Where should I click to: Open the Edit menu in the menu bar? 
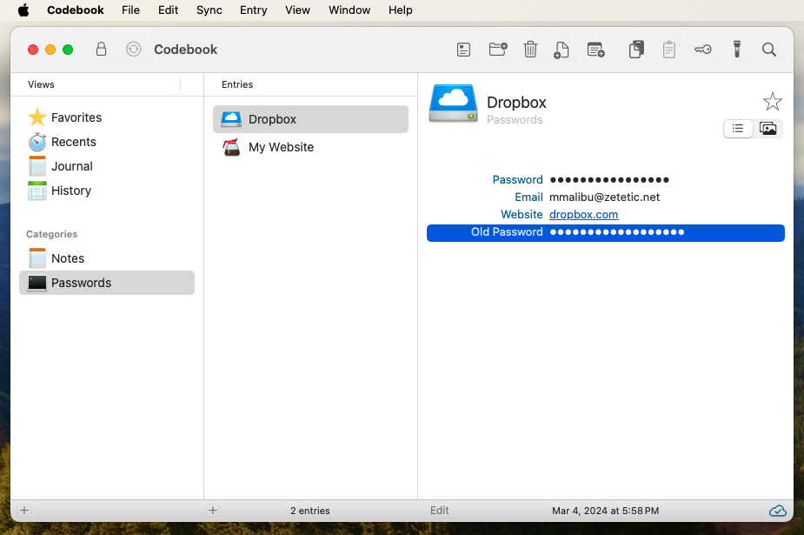pyautogui.click(x=168, y=10)
